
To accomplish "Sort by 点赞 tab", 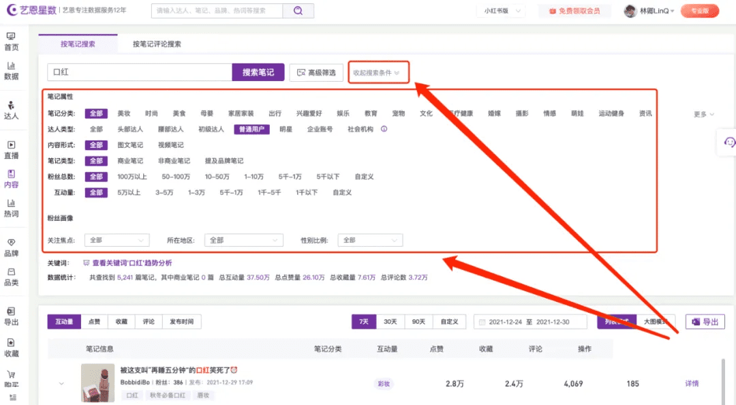I will point(94,322).
